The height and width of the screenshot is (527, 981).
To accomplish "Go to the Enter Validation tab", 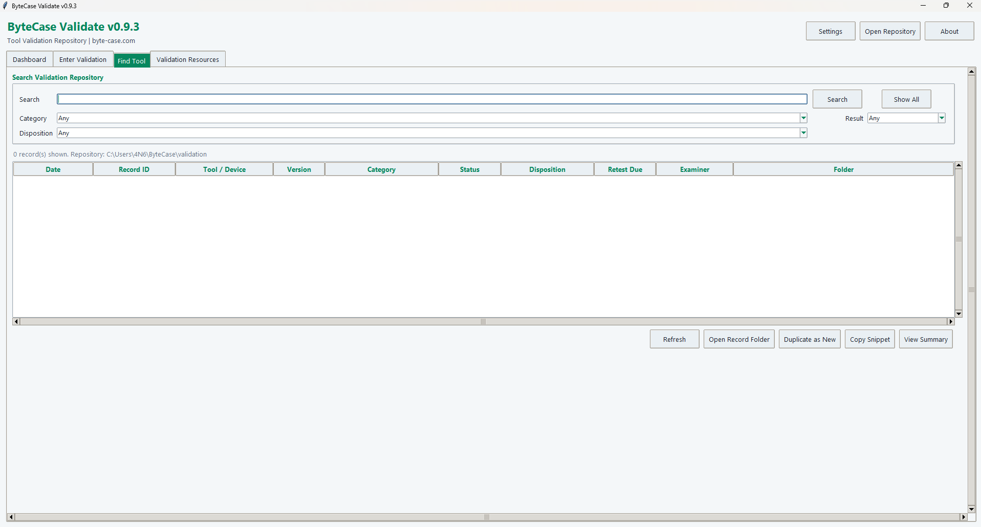I will click(x=83, y=59).
